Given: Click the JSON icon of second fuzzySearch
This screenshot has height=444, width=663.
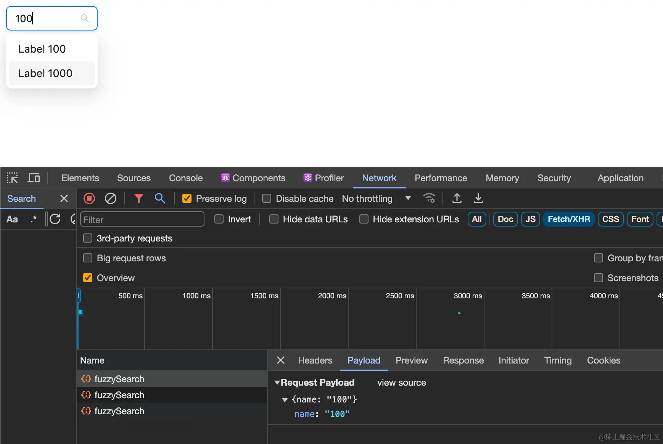Looking at the screenshot, I should (86, 395).
